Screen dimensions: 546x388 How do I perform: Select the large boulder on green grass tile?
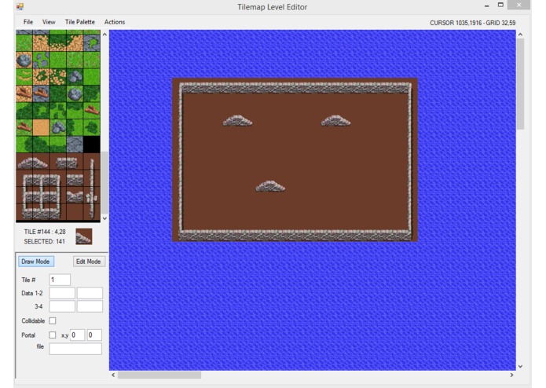[x=75, y=94]
